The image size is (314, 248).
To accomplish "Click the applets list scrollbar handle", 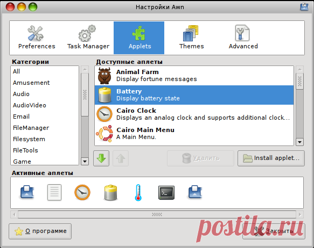I will click(299, 82).
